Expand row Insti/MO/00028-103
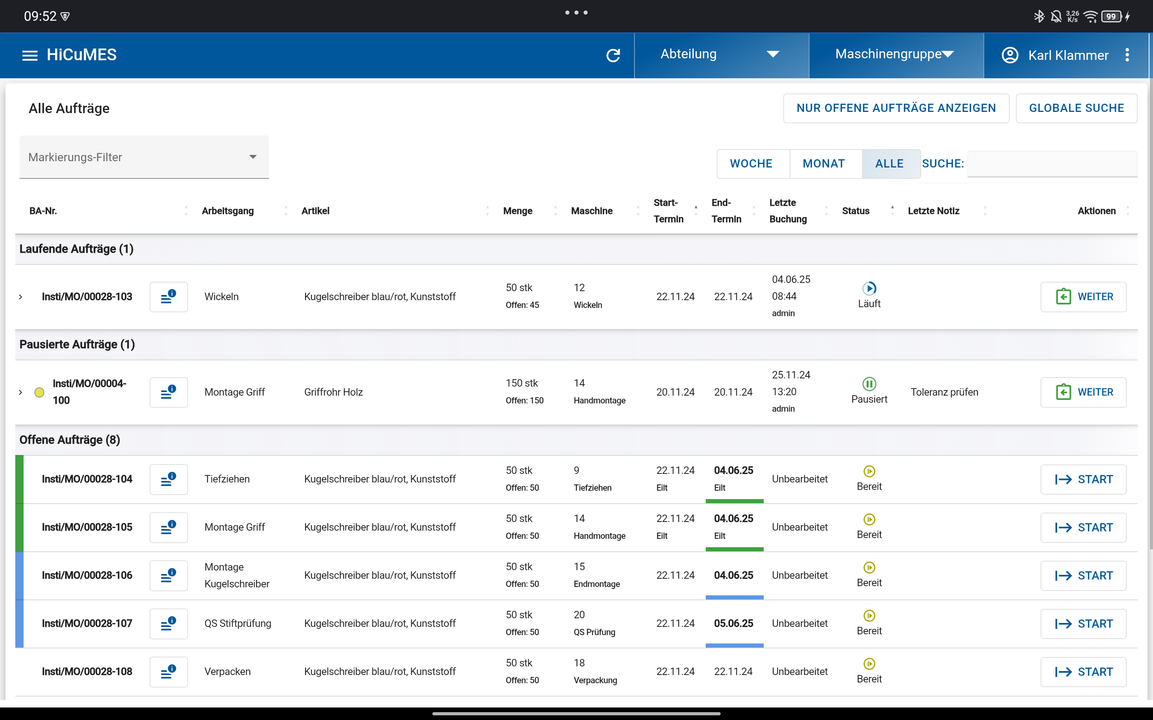Image resolution: width=1153 pixels, height=720 pixels. point(20,297)
